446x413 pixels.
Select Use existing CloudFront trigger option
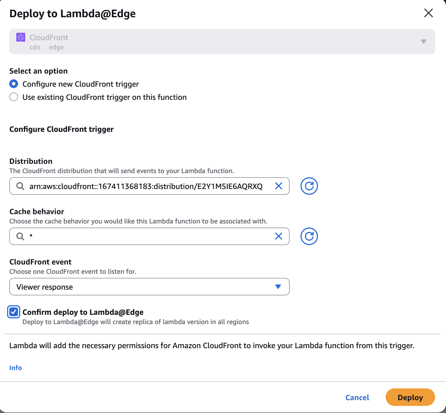pyautogui.click(x=14, y=97)
